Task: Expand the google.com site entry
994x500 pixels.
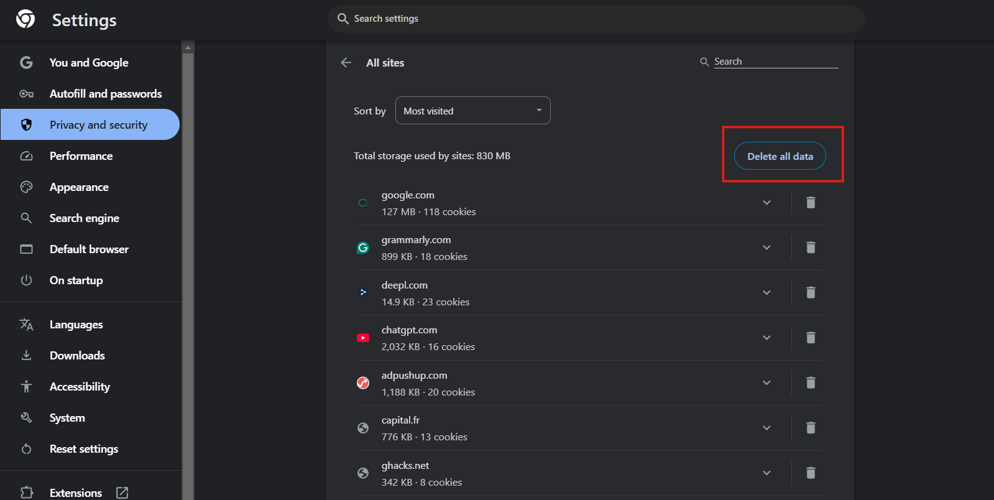Action: 766,203
